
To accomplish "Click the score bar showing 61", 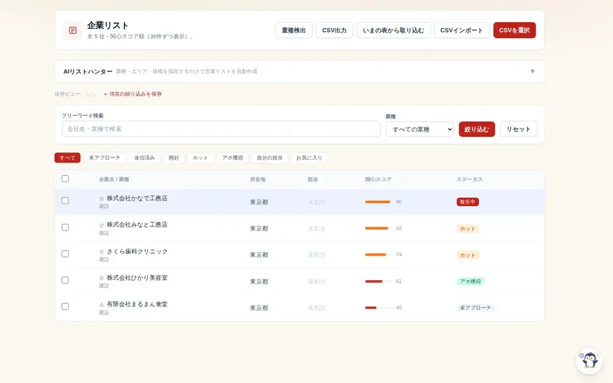I will click(x=378, y=281).
